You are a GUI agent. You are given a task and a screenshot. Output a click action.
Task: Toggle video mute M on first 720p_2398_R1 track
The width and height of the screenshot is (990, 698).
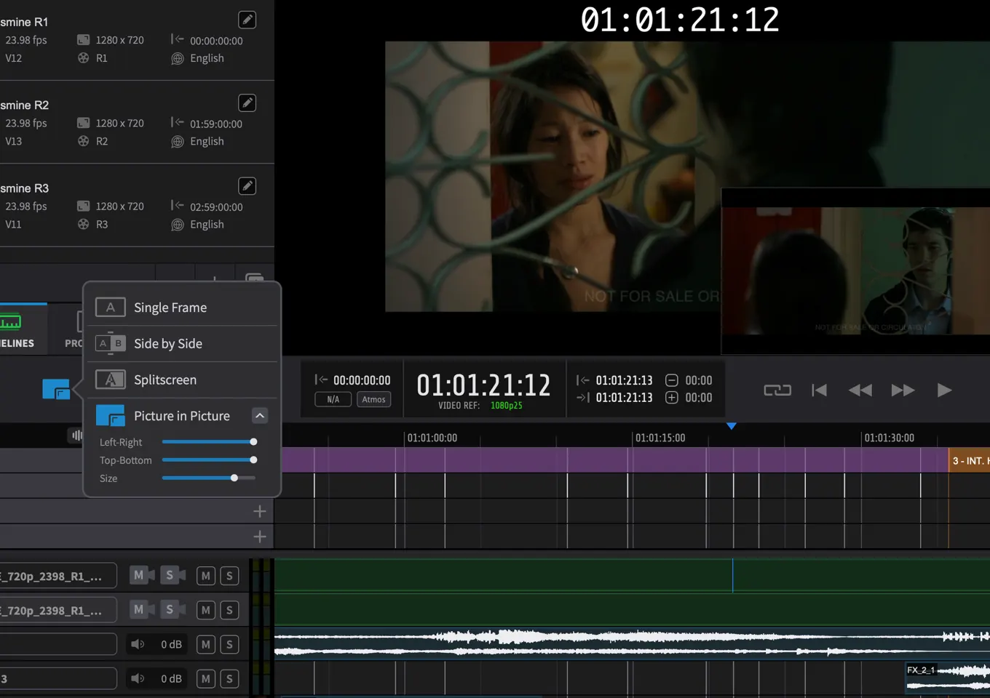142,575
